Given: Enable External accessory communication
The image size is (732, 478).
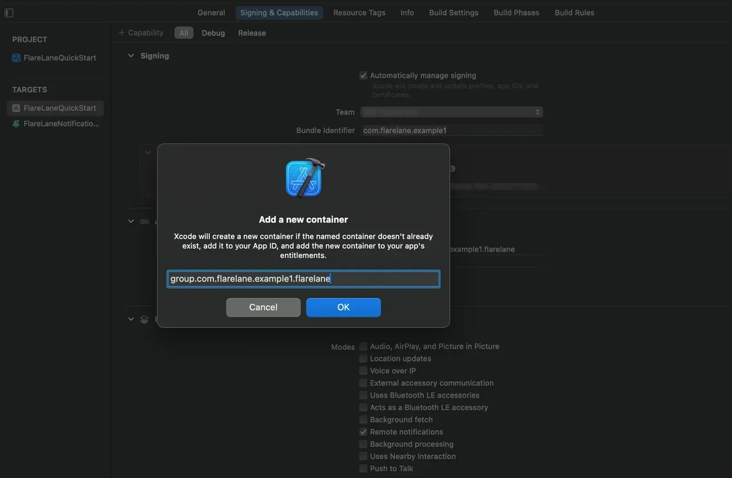Looking at the screenshot, I should tap(363, 383).
